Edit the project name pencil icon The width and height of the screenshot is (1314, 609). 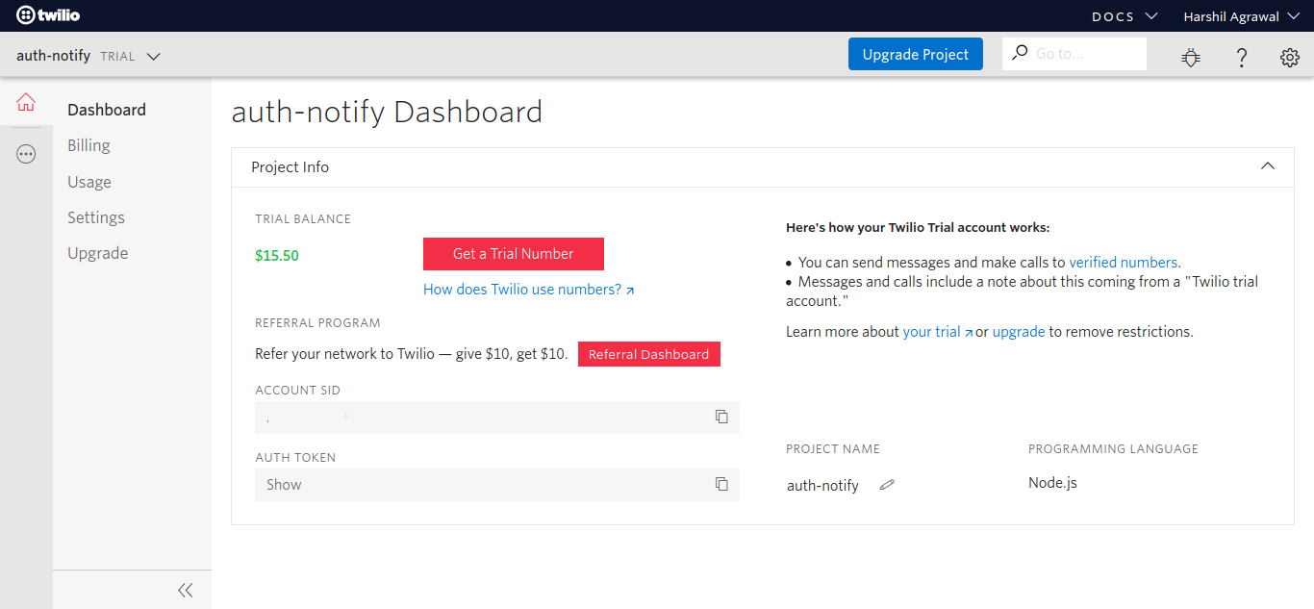(x=887, y=485)
